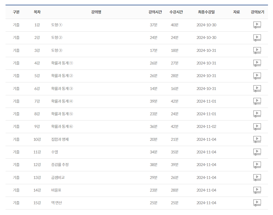
Task: Open the 9강 확률과 통계⑥ lecture player icon
Action: [257, 127]
